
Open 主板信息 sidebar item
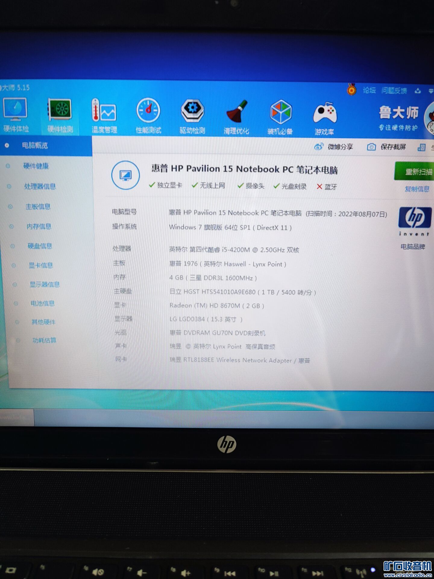pyautogui.click(x=38, y=207)
